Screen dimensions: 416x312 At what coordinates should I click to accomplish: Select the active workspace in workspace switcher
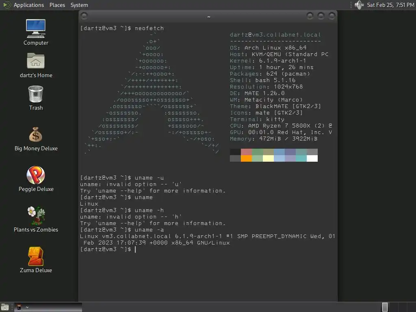pos(385,307)
